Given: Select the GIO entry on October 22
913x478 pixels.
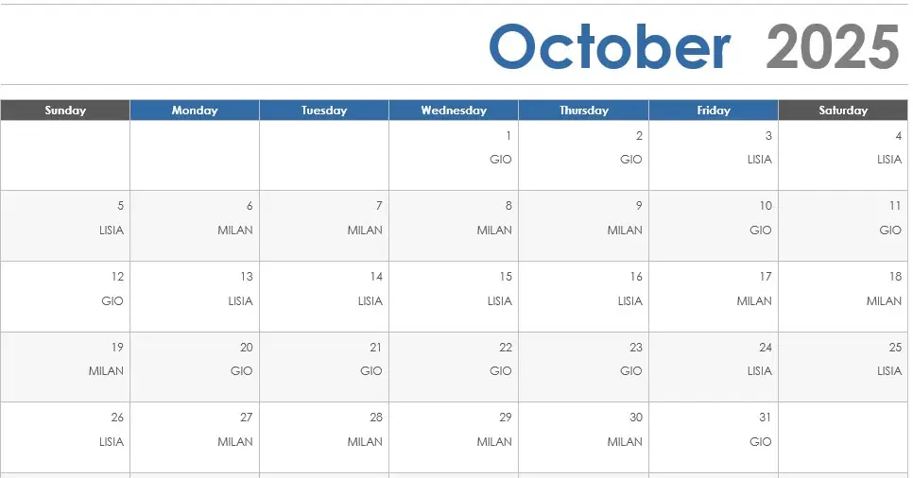Looking at the screenshot, I should pos(500,371).
